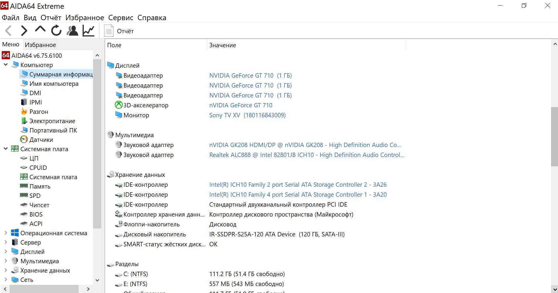Open the Справка menu
The image size is (558, 293).
click(x=152, y=18)
